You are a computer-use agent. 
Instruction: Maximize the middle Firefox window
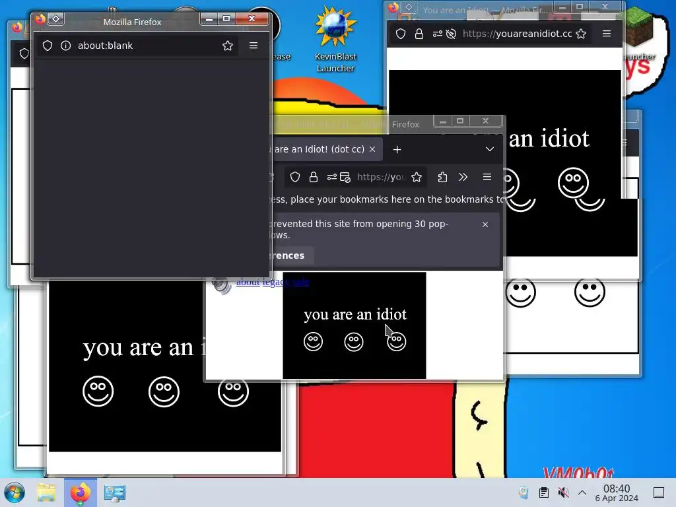pyautogui.click(x=460, y=121)
